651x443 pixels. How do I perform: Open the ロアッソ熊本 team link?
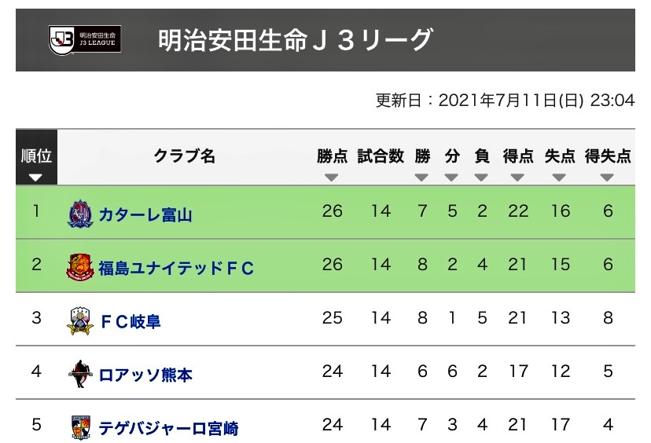pyautogui.click(x=145, y=375)
